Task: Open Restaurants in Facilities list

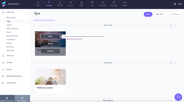Action: click(x=11, y=17)
